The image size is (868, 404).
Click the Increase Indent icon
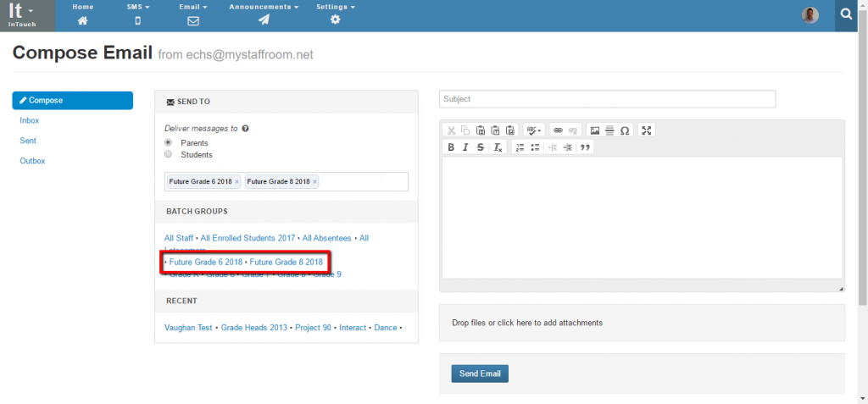pyautogui.click(x=567, y=147)
